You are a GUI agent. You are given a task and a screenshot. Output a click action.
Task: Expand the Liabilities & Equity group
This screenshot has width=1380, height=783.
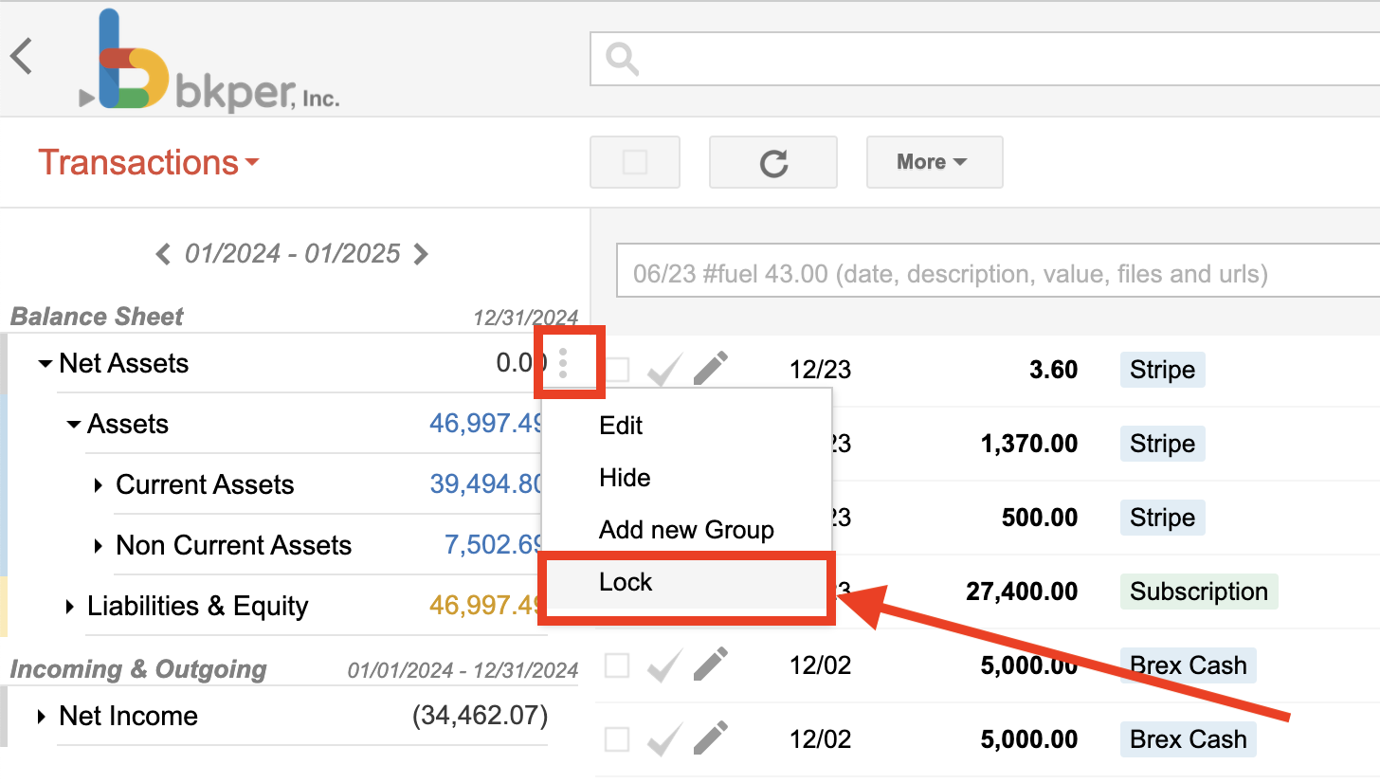click(70, 607)
